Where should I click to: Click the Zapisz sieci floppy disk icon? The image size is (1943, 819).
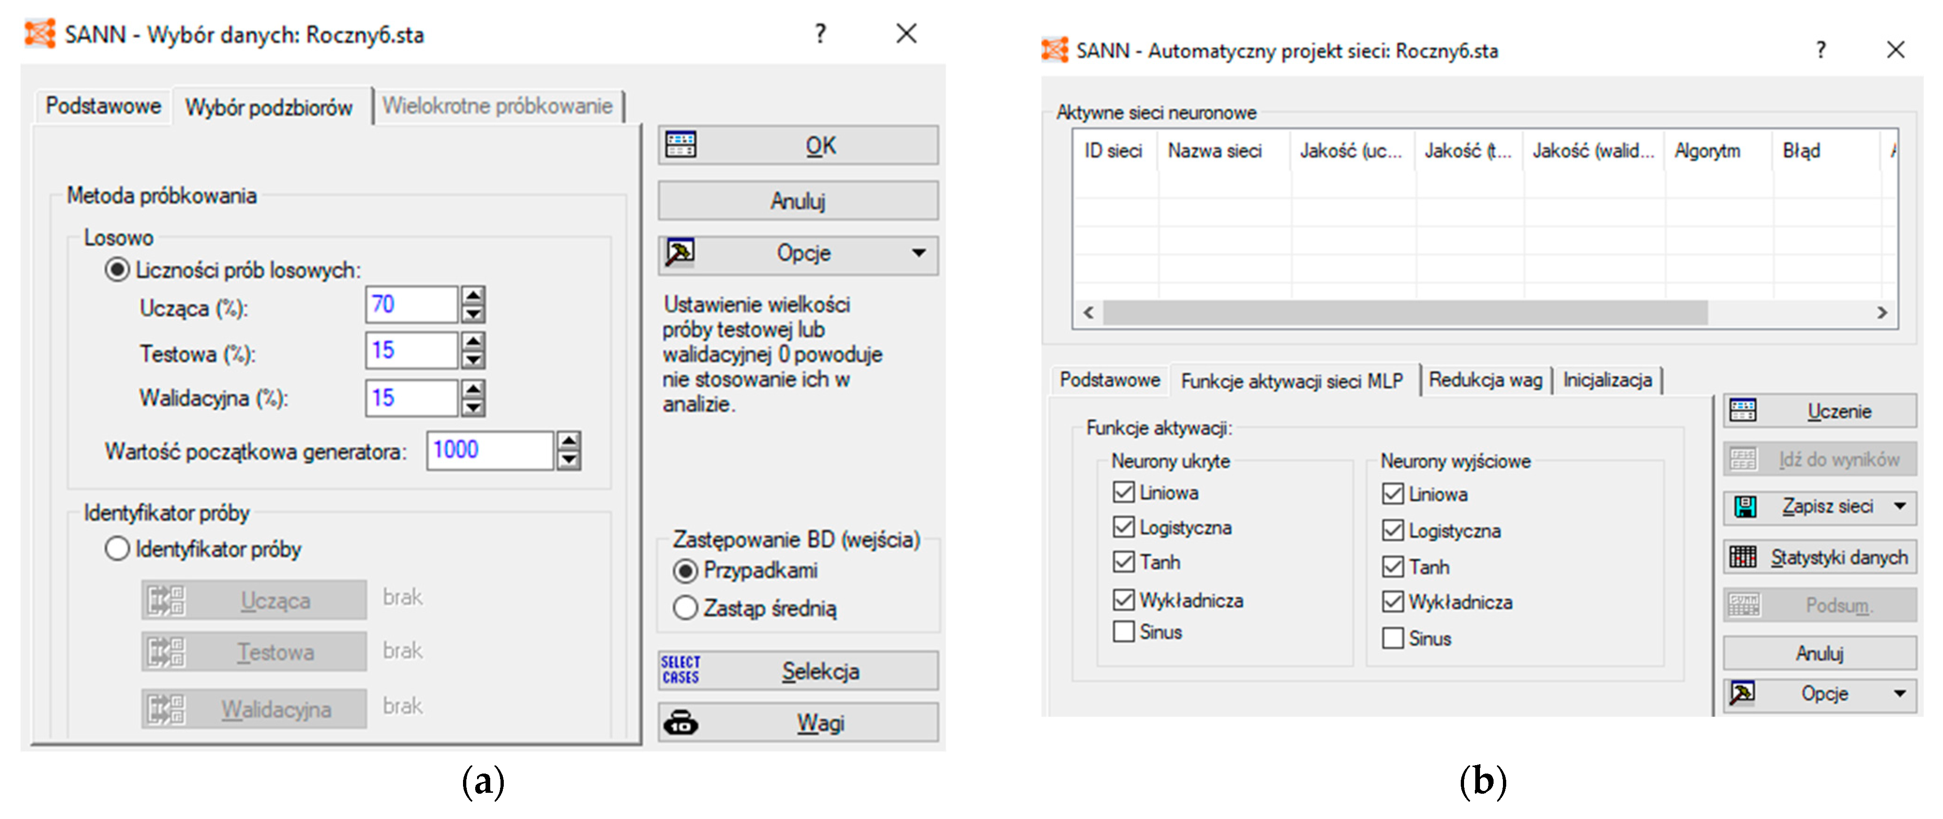1745,506
